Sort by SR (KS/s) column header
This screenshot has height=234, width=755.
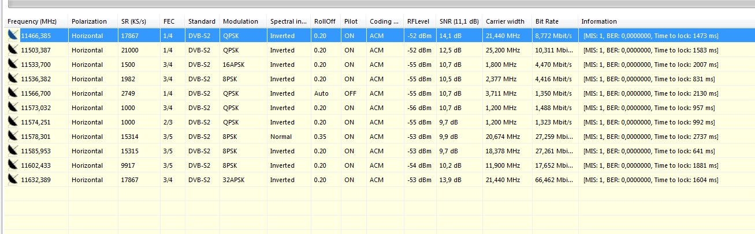(139, 21)
